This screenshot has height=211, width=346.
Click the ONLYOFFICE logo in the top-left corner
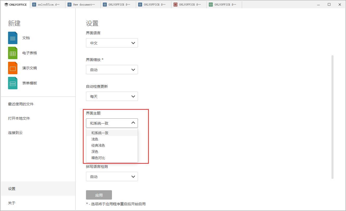tap(15, 4)
